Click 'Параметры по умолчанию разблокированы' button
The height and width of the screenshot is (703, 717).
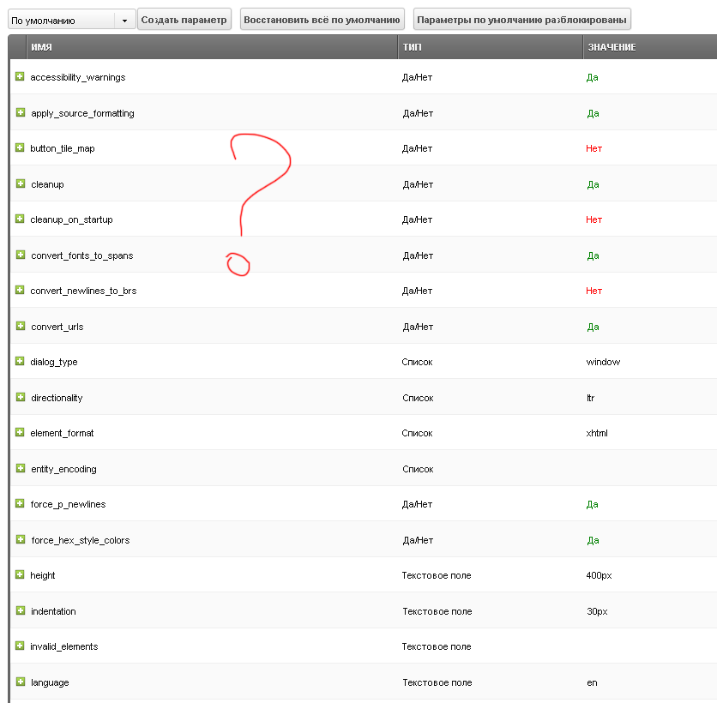521,20
